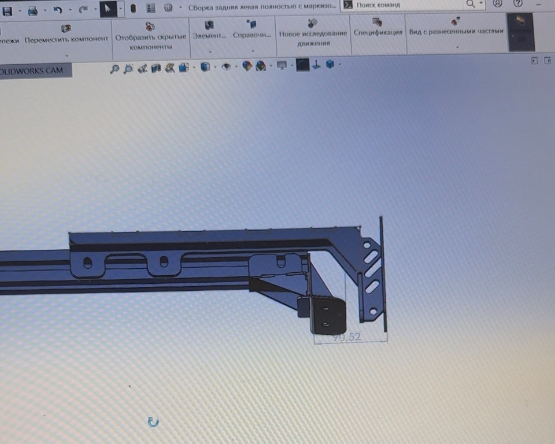The image size is (555, 444).
Task: Click the Rebuild traffic light icon
Action: (x=134, y=9)
